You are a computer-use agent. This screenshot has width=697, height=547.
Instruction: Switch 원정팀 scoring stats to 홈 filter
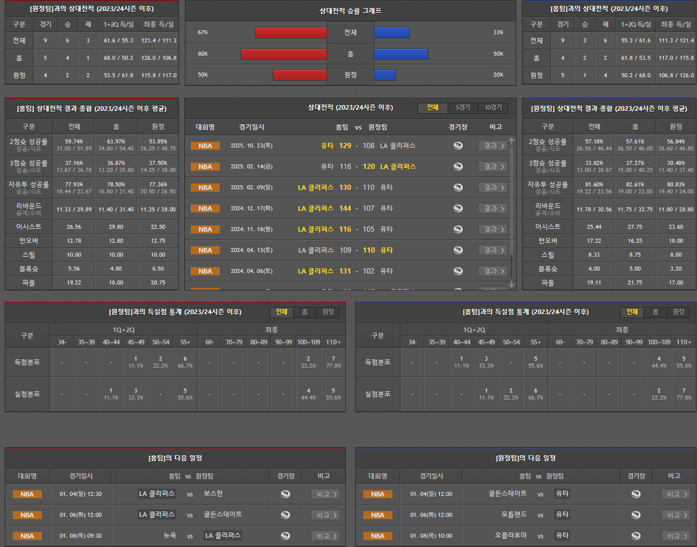305,312
